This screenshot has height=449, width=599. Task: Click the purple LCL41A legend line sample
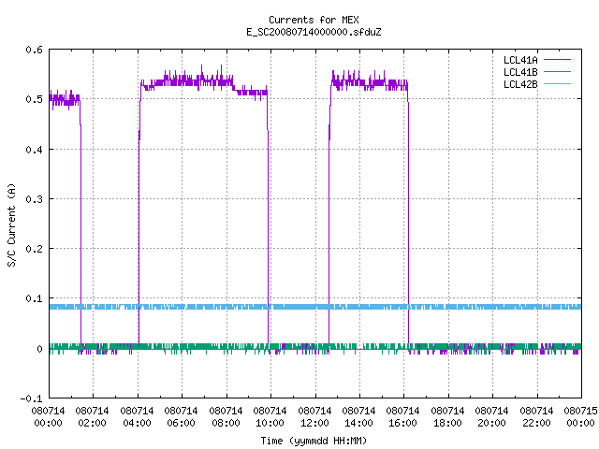click(x=557, y=60)
